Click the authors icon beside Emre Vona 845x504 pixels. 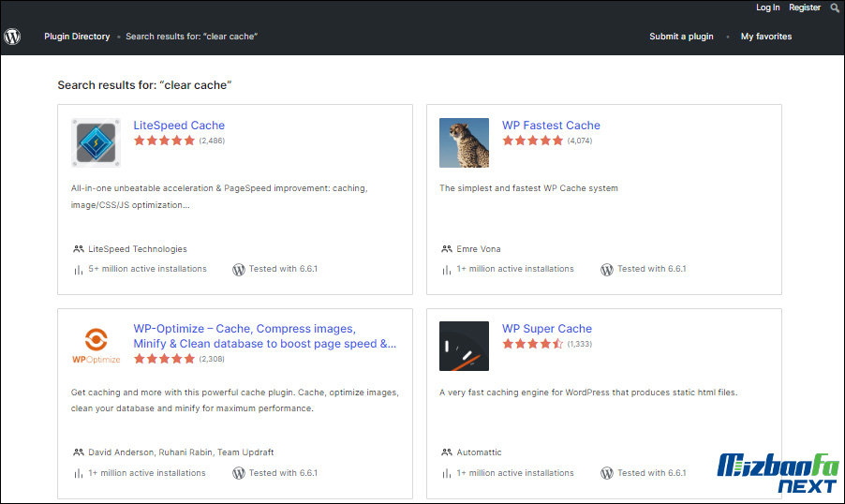[447, 249]
